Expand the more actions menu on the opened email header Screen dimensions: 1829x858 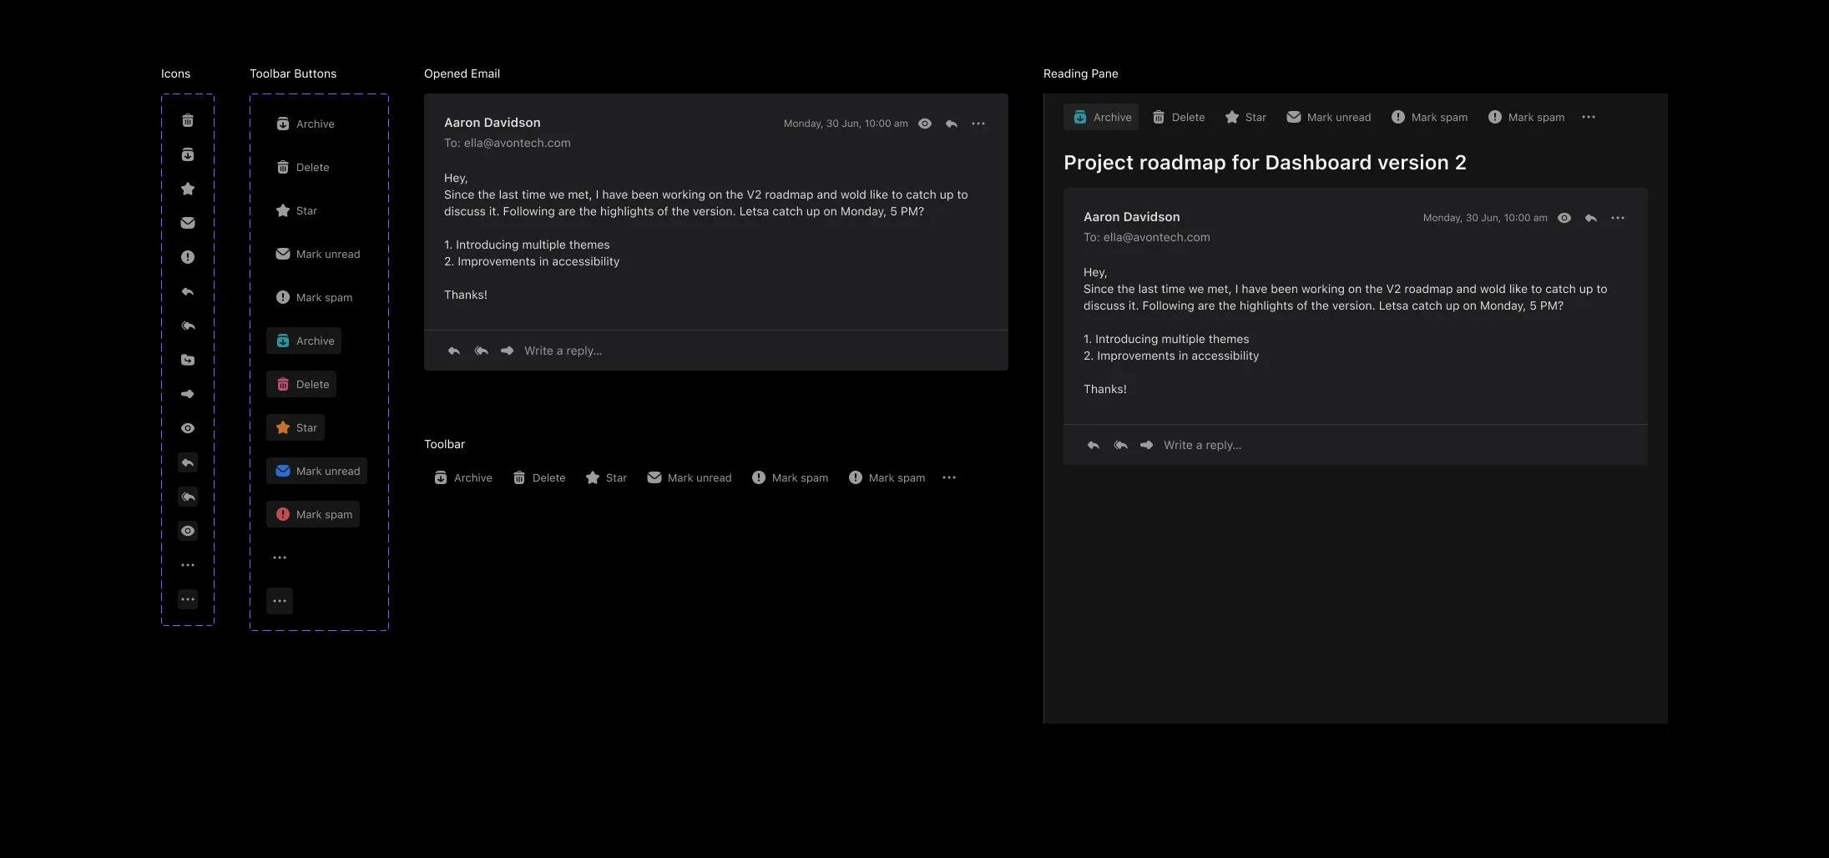978,124
